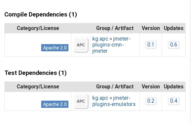View the 0.4 update for jmeter-plugins-emulators
This screenshot has width=195, height=123.
pos(174,101)
